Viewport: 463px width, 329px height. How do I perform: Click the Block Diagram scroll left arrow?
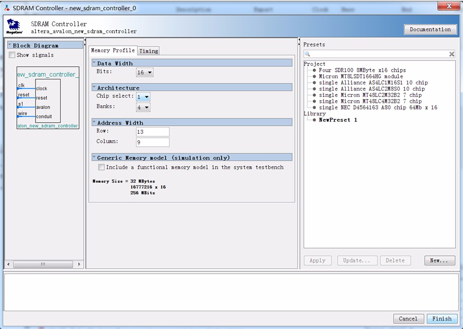[8, 264]
